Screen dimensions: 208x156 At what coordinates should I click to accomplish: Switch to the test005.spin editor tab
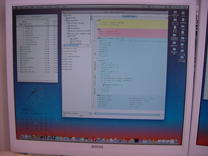click(129, 16)
